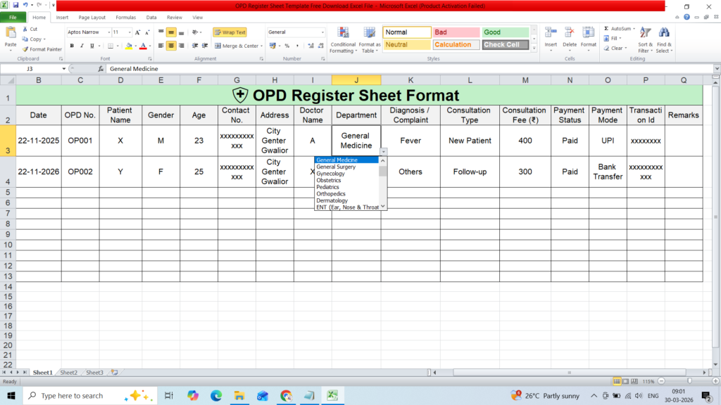
Task: Open Excel from the Windows taskbar
Action: pyautogui.click(x=332, y=395)
